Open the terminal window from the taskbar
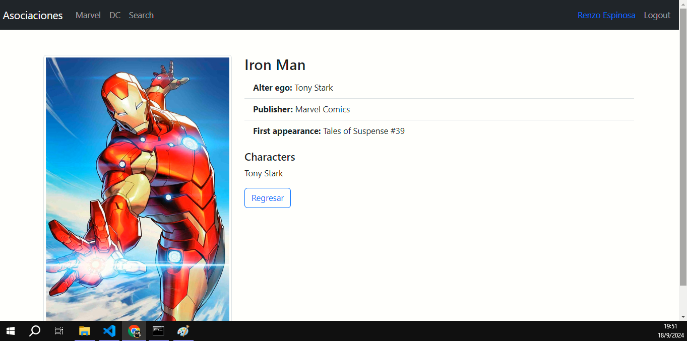 (159, 331)
